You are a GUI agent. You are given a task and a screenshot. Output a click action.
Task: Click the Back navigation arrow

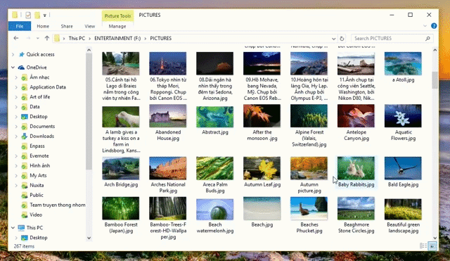coord(16,38)
